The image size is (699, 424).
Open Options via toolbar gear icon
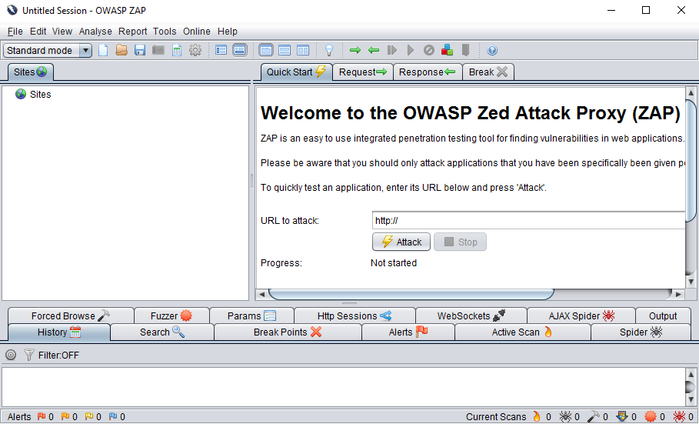(195, 50)
